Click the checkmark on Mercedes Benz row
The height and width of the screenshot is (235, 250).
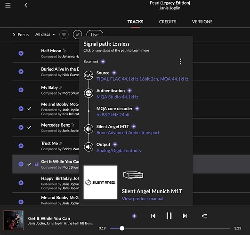[x=29, y=127]
